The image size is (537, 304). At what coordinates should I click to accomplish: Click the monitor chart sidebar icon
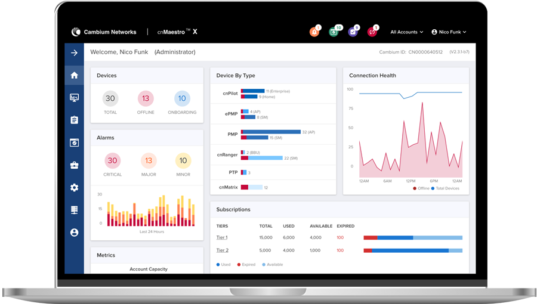[74, 98]
